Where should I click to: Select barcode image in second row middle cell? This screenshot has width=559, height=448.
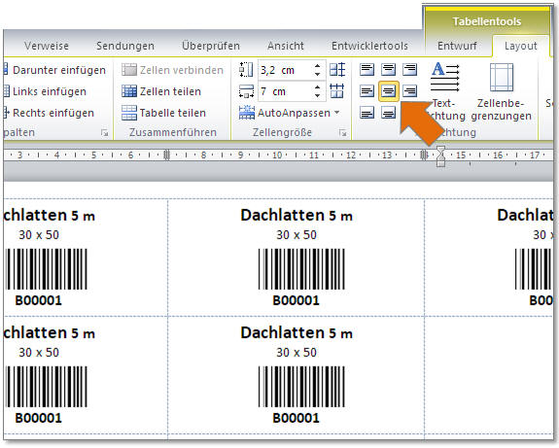point(301,387)
